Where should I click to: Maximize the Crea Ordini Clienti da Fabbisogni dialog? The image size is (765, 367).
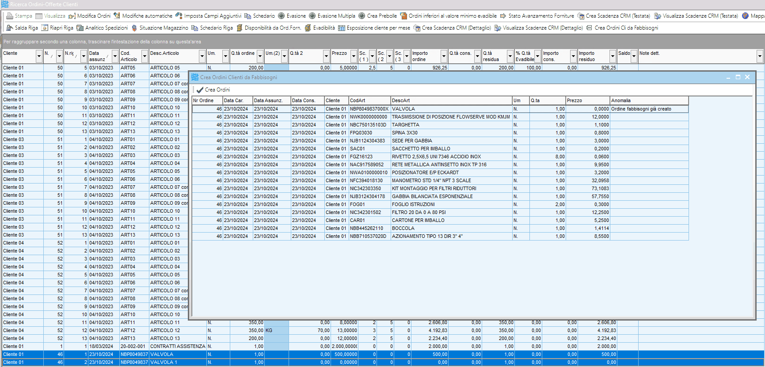tap(738, 77)
